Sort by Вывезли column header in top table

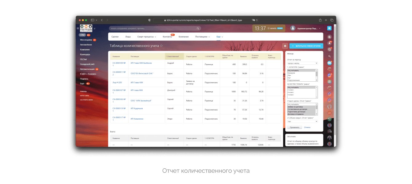[244, 56]
